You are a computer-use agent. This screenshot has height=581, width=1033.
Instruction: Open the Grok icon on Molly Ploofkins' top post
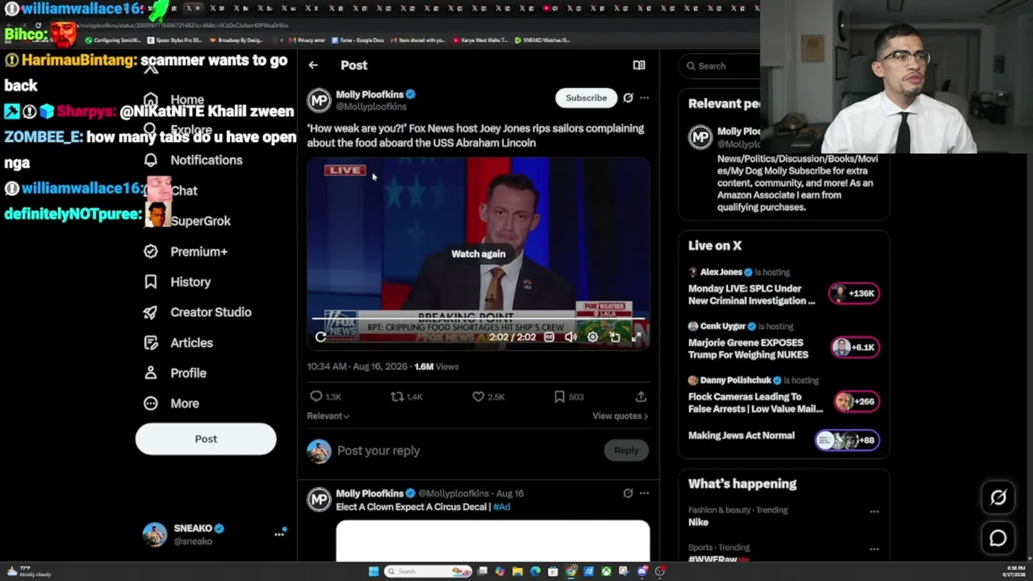click(x=628, y=98)
